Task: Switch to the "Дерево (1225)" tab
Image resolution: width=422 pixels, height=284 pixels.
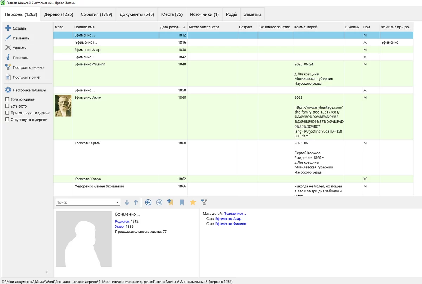Action: (59, 14)
